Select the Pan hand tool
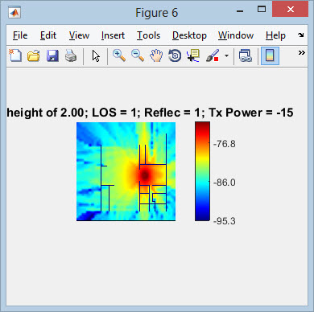This screenshot has width=314, height=312. pyautogui.click(x=156, y=55)
